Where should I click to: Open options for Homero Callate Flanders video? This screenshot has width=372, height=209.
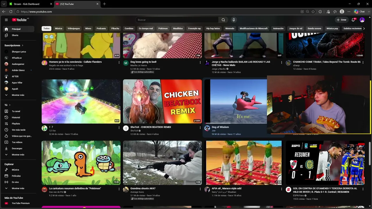119,62
